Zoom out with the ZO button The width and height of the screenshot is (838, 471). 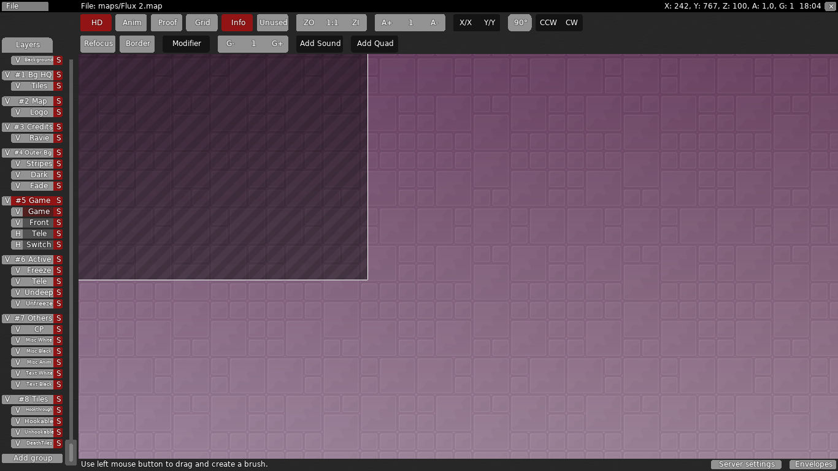[309, 23]
